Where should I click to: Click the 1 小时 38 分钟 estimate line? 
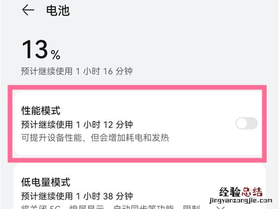pyautogui.click(x=77, y=195)
